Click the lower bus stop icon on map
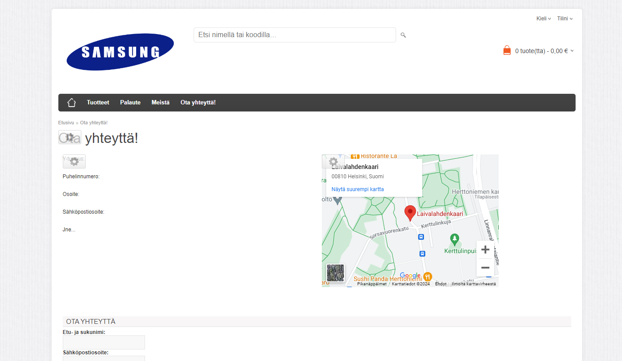This screenshot has width=622, height=361. click(423, 253)
